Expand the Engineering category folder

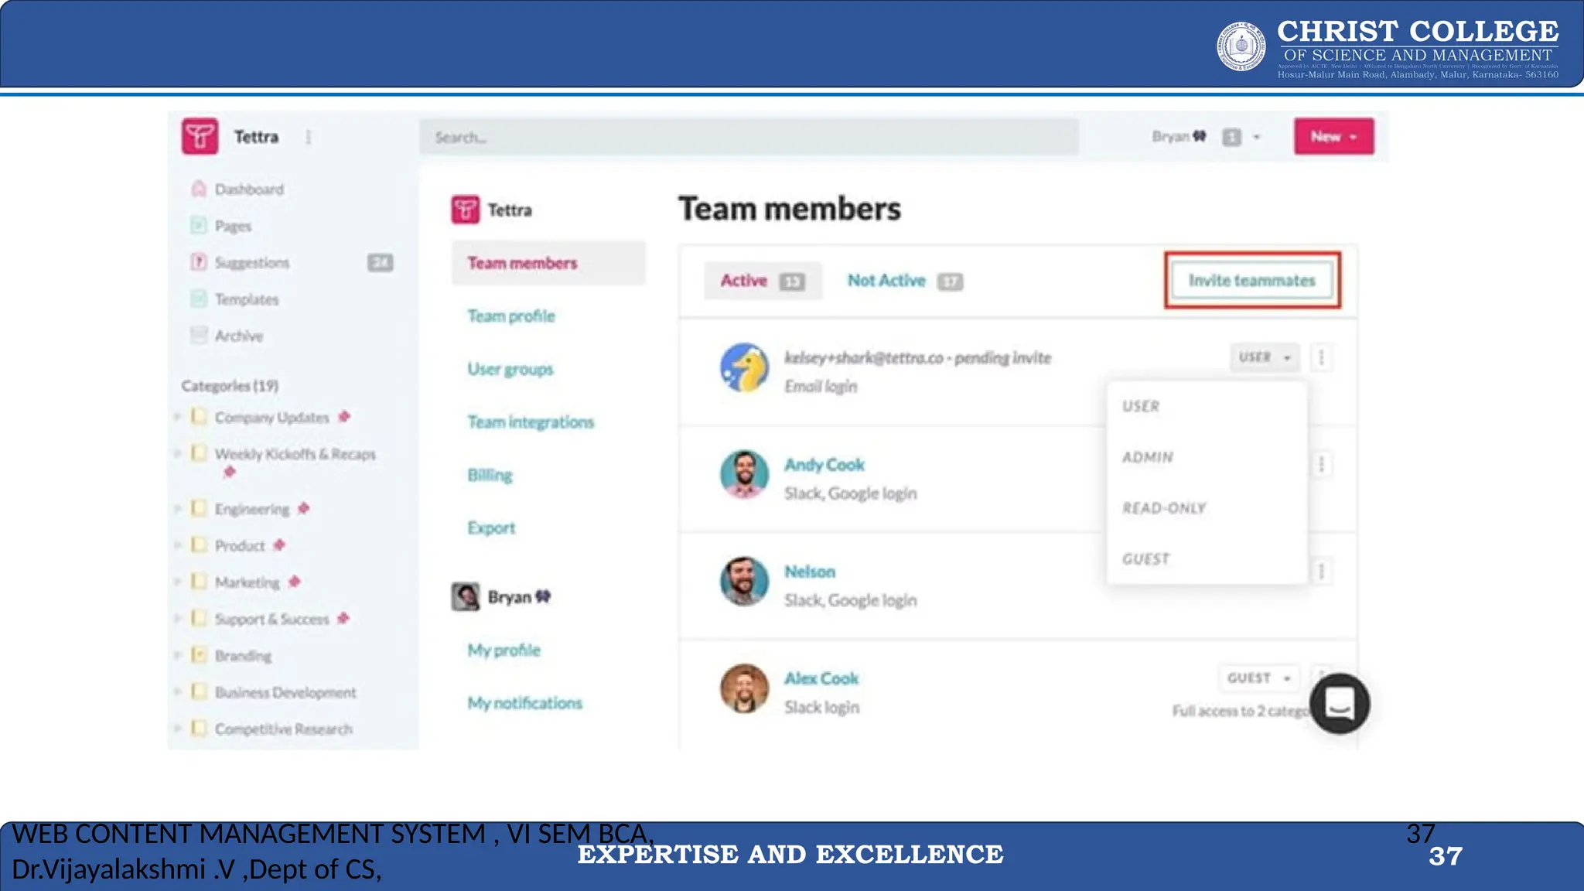[178, 509]
